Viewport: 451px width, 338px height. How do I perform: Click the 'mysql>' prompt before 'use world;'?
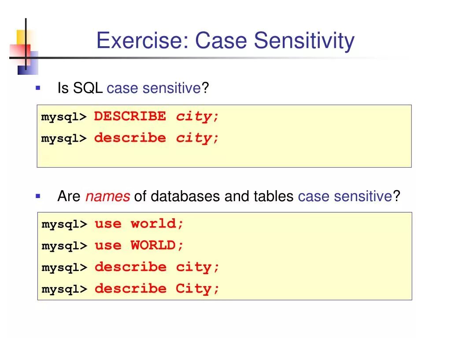[65, 224]
